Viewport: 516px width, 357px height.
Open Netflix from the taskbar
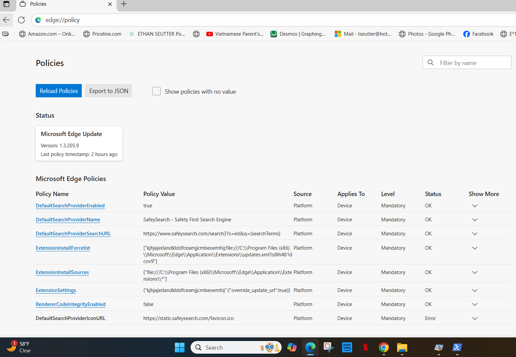point(365,348)
